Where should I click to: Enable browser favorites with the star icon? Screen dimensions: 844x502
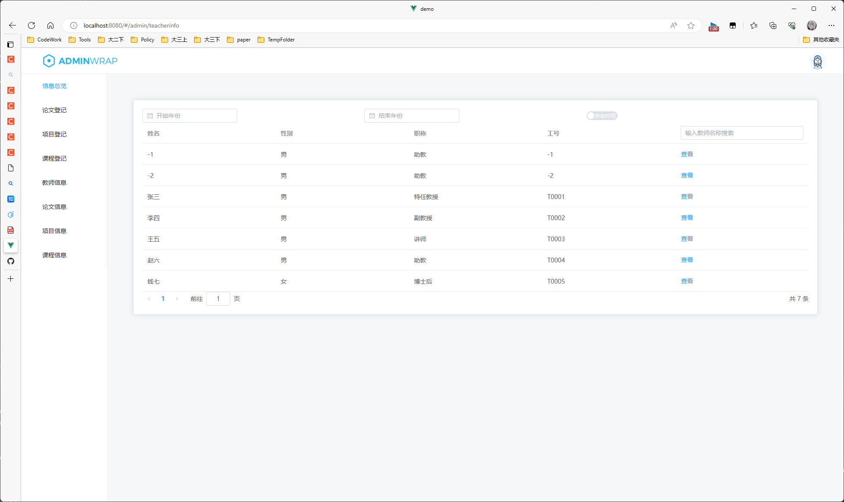click(691, 25)
